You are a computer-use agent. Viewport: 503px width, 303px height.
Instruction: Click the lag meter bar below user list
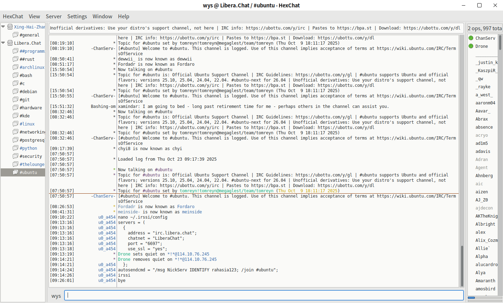[482, 298]
